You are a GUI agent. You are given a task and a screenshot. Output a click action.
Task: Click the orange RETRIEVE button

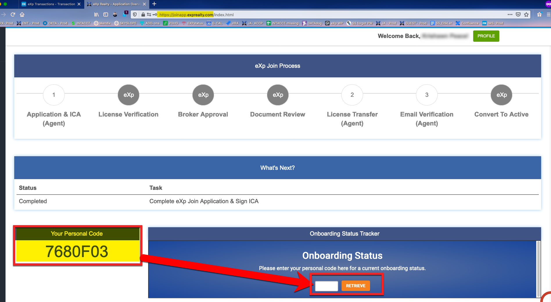pyautogui.click(x=356, y=286)
